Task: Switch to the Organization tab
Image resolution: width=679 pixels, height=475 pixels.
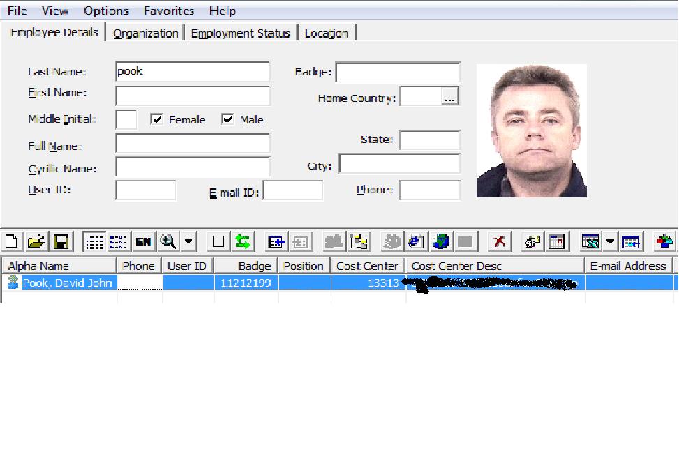Action: [x=145, y=33]
